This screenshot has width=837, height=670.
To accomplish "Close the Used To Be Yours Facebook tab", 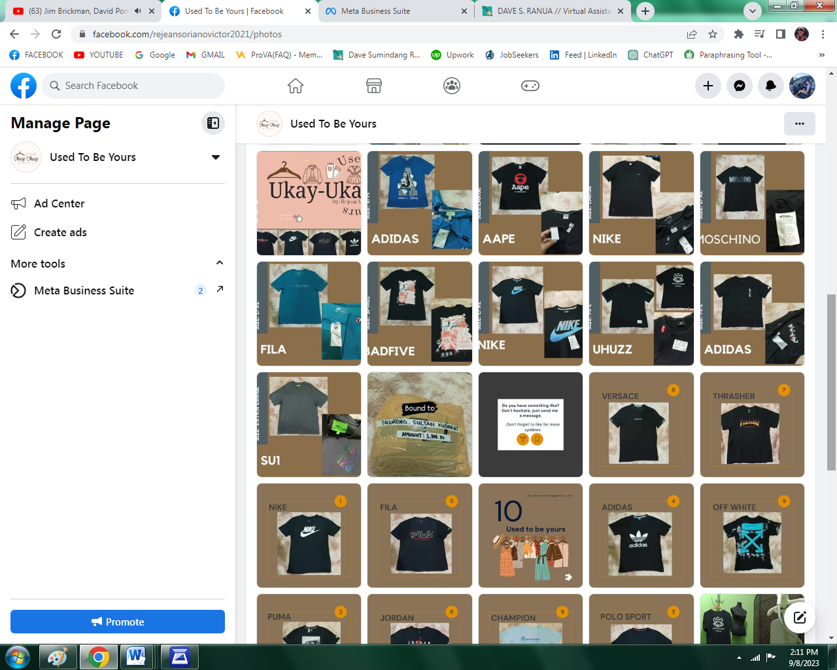I will [x=308, y=11].
